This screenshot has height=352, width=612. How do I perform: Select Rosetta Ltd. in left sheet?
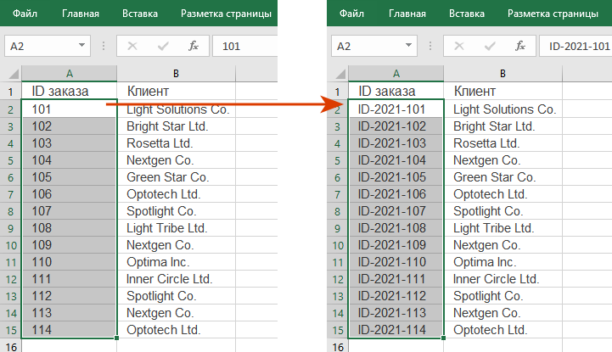coord(176,143)
